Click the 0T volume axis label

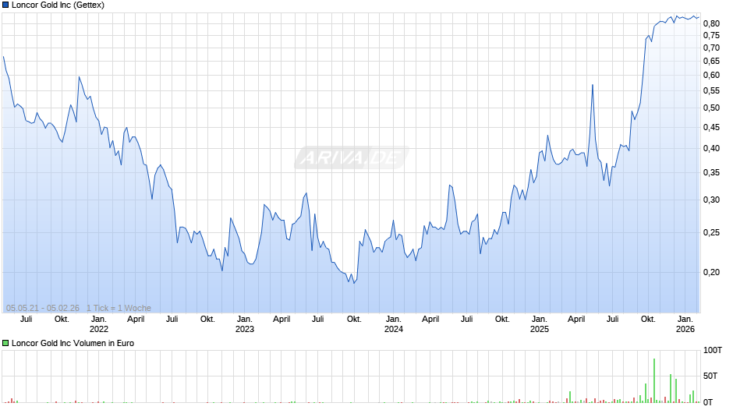click(x=708, y=402)
